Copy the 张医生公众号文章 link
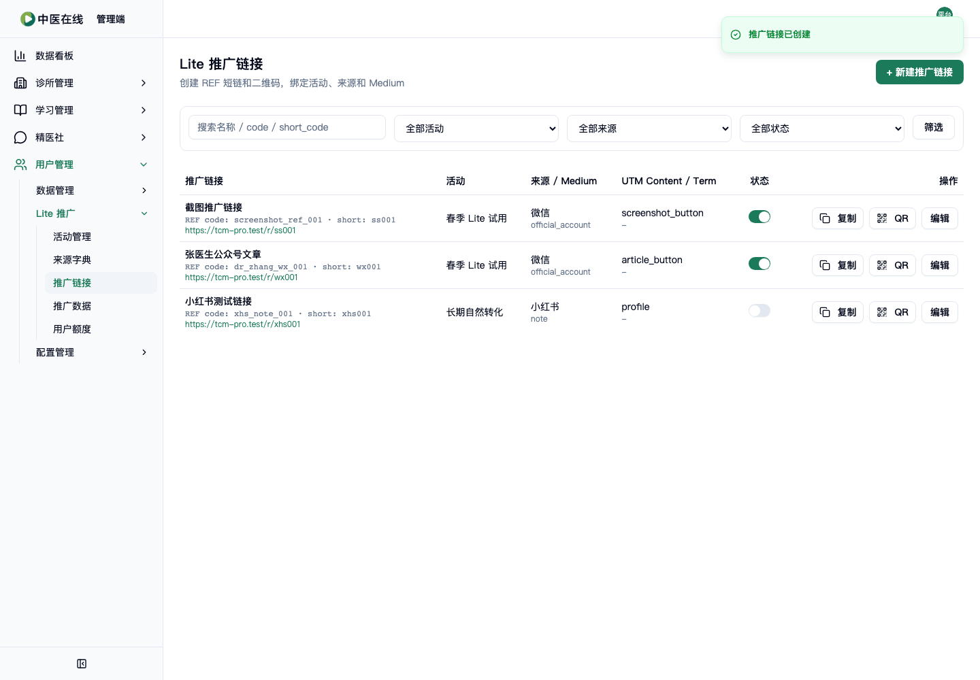 click(x=838, y=265)
